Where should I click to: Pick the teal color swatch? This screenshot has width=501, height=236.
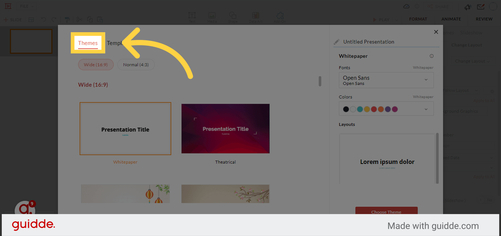tap(360, 109)
